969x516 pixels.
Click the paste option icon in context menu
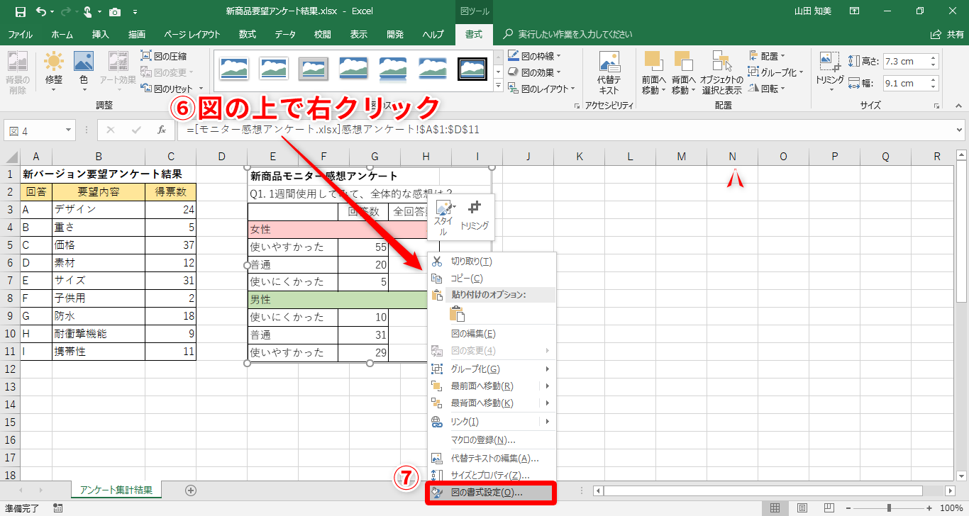458,313
